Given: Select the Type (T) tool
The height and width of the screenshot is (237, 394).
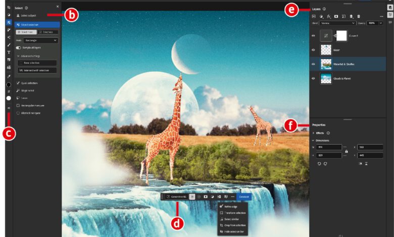Looking at the screenshot, I should (9, 52).
